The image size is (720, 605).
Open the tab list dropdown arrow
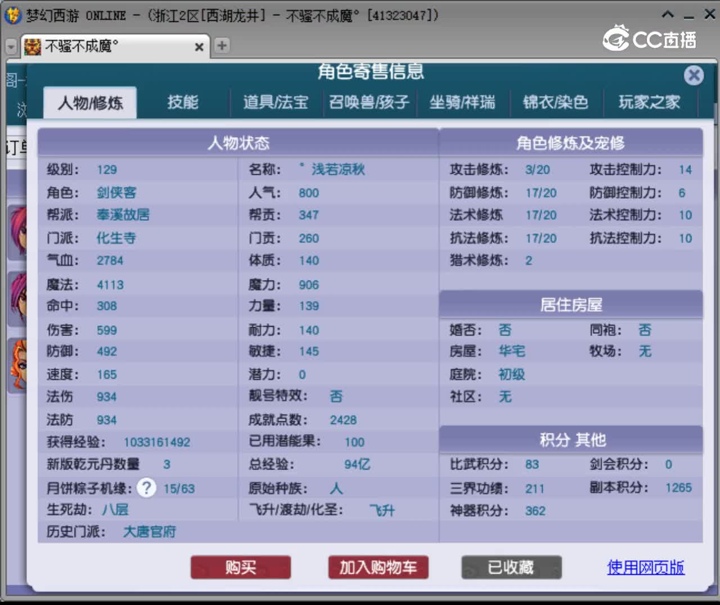coord(11,47)
